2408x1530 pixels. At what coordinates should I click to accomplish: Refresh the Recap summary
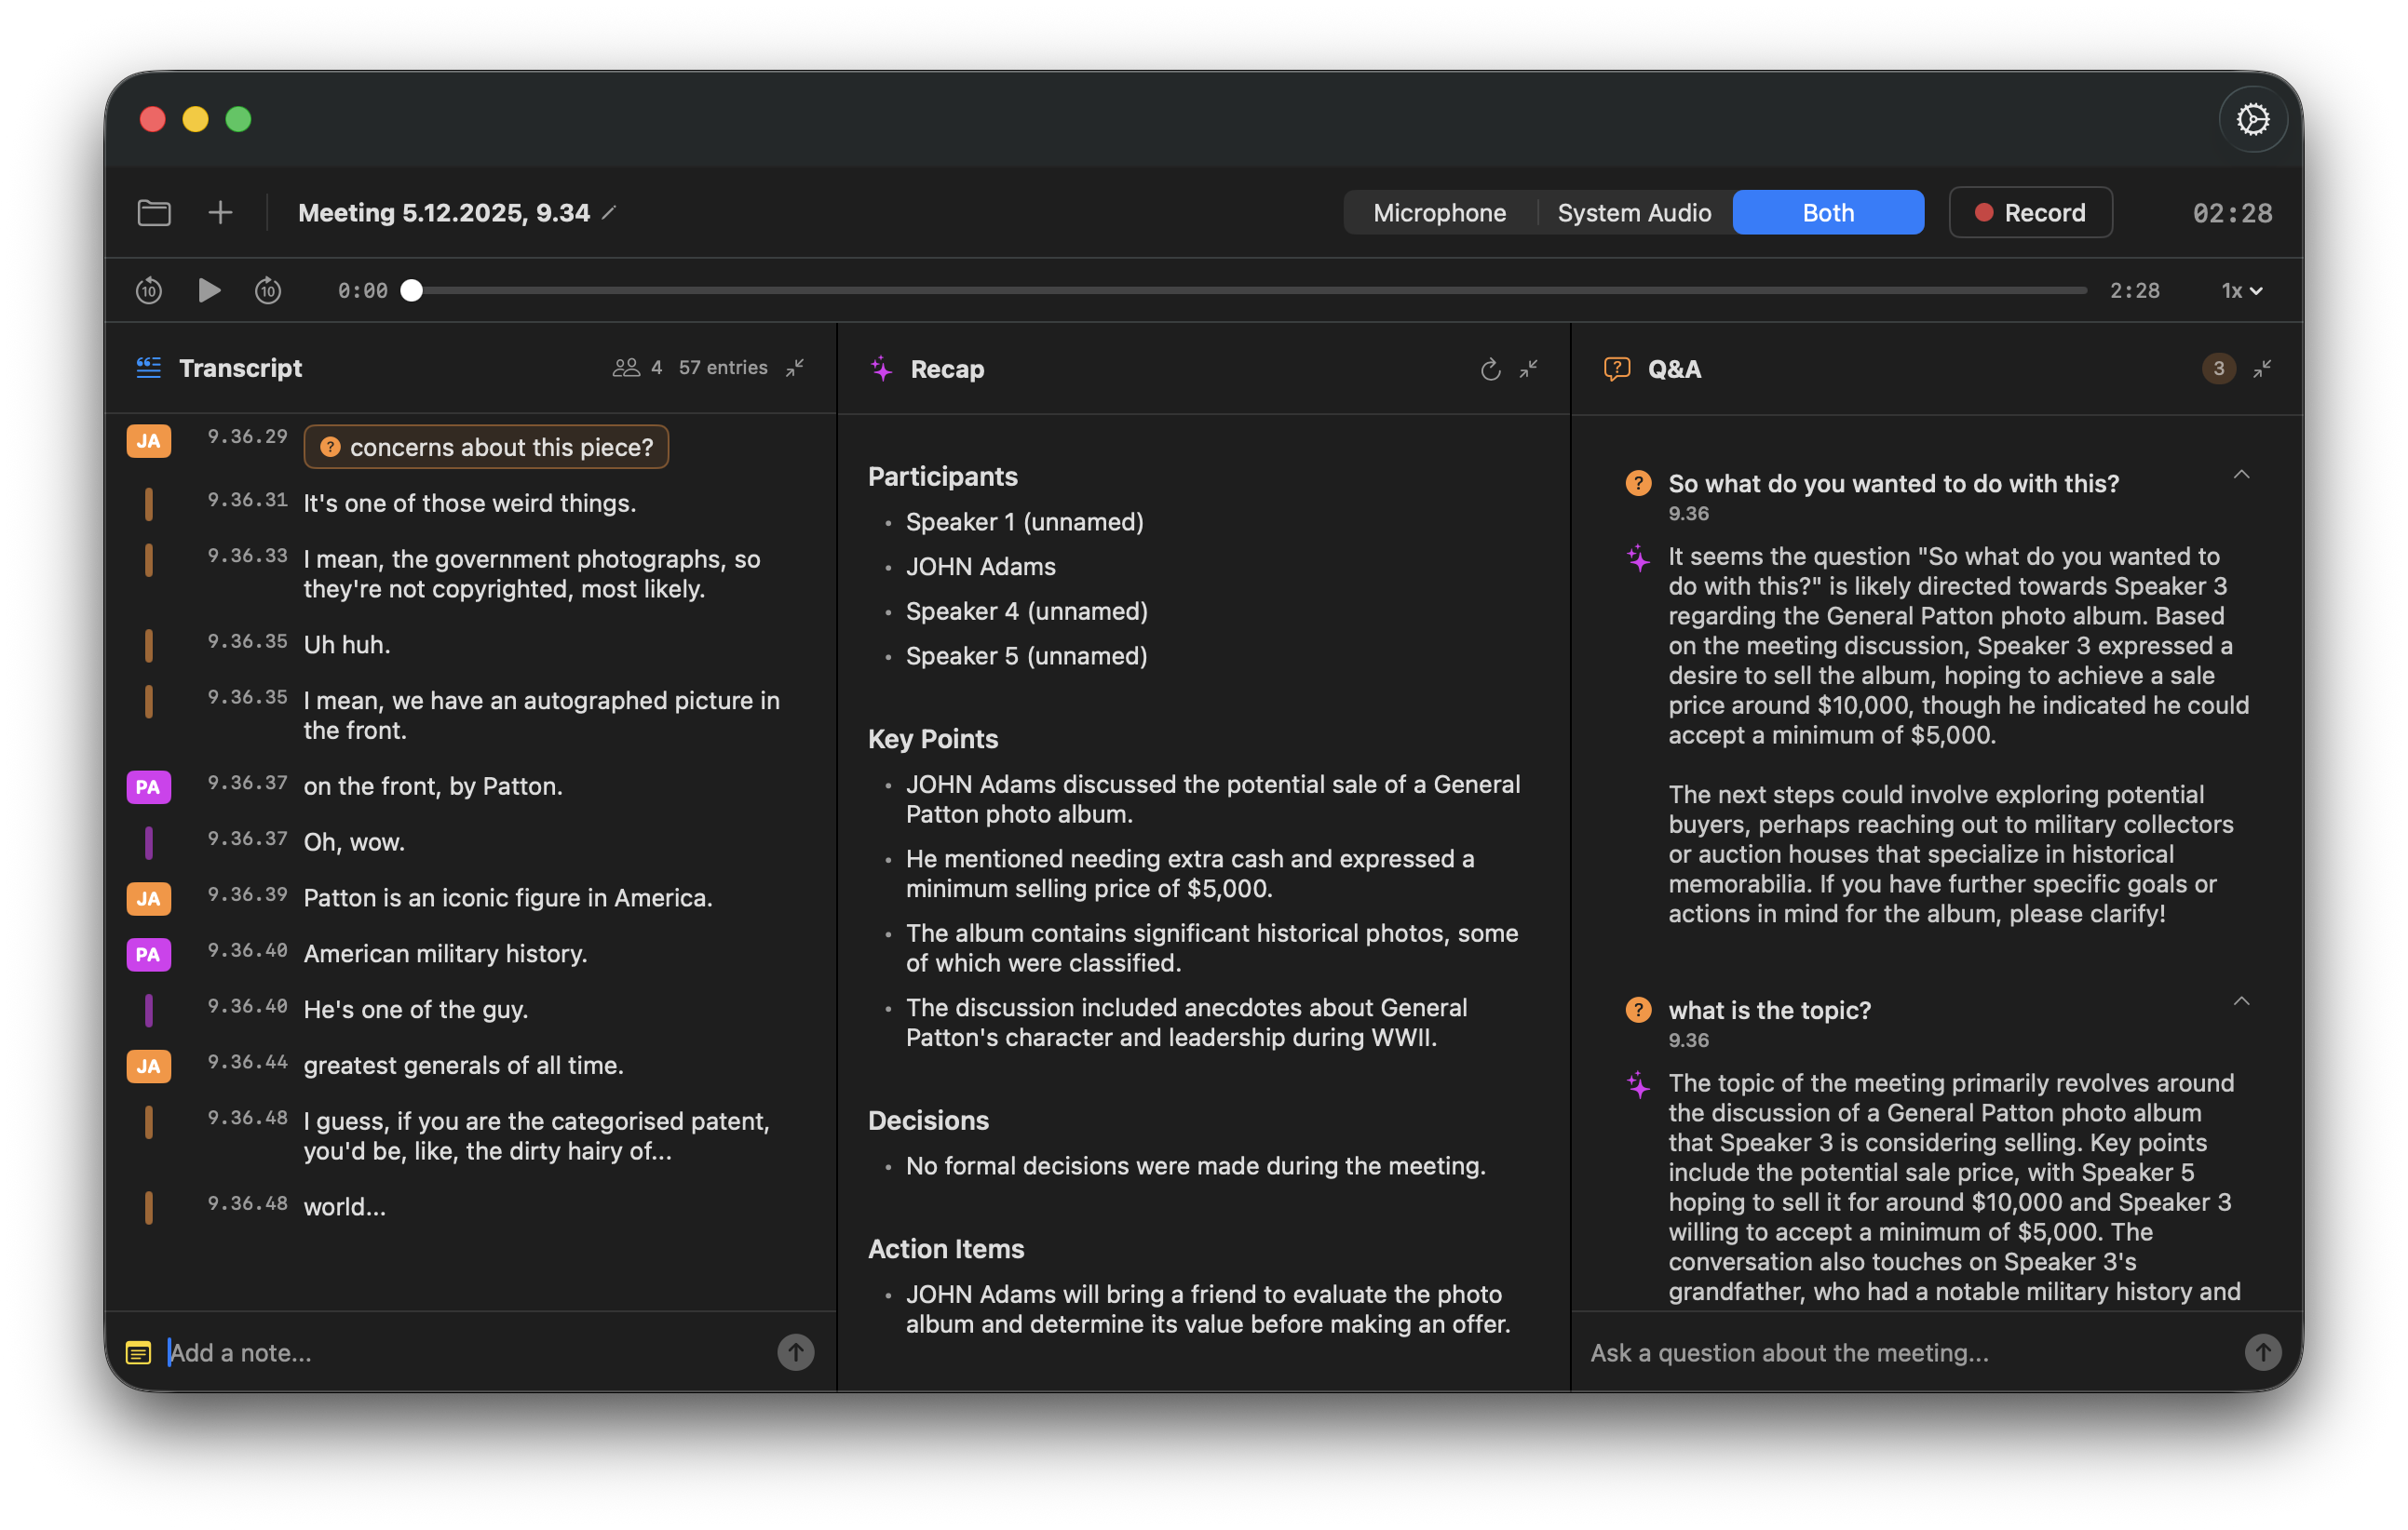[1490, 369]
